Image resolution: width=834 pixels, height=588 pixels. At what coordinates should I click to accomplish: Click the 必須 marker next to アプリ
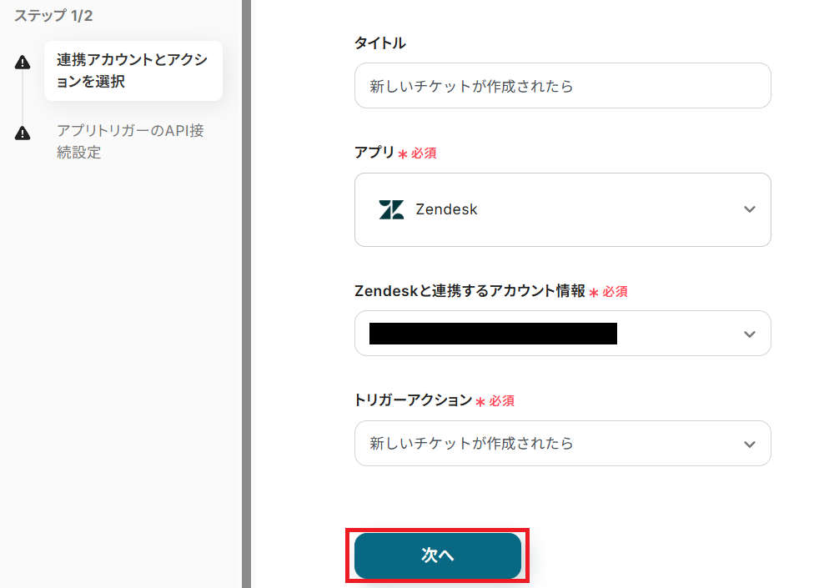424,153
